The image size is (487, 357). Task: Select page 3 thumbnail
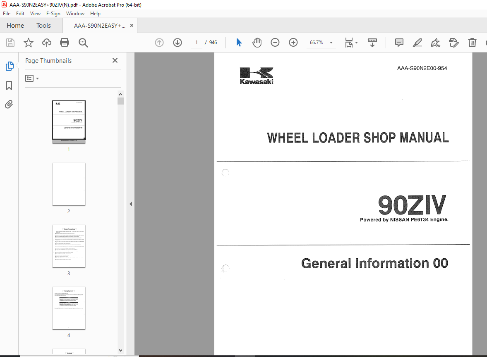coord(69,246)
